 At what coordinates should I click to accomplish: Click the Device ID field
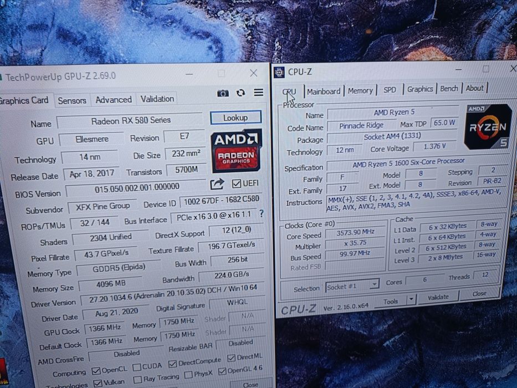221,200
